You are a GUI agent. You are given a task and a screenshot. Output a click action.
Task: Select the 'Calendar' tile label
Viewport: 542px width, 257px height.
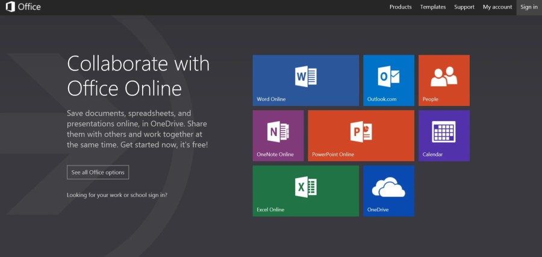tap(432, 155)
